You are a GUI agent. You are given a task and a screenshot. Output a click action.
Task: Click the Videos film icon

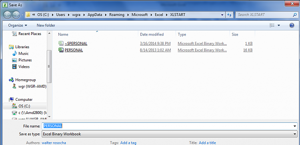[14, 67]
